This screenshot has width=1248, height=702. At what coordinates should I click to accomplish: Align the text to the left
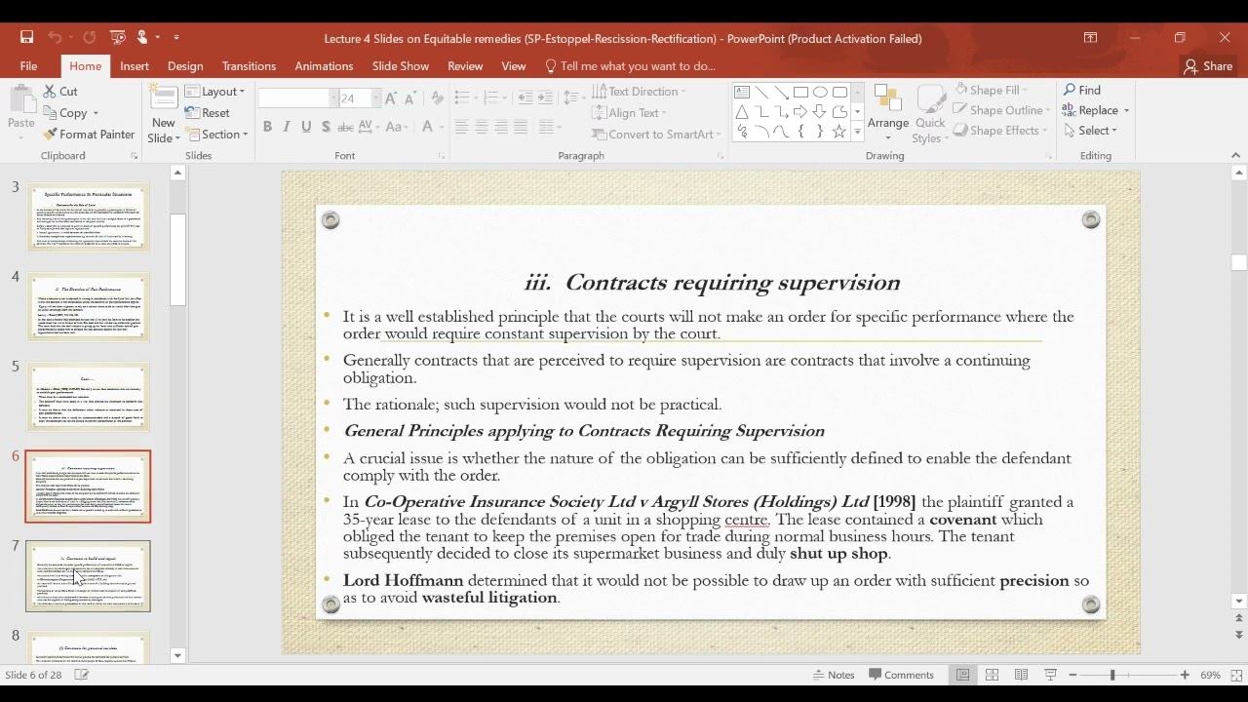tap(461, 127)
